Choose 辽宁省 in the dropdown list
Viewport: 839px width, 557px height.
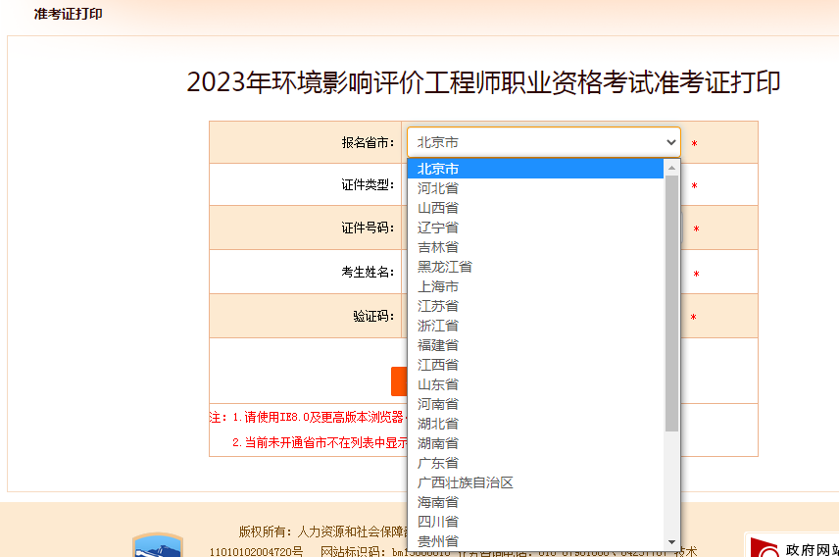tap(535, 228)
